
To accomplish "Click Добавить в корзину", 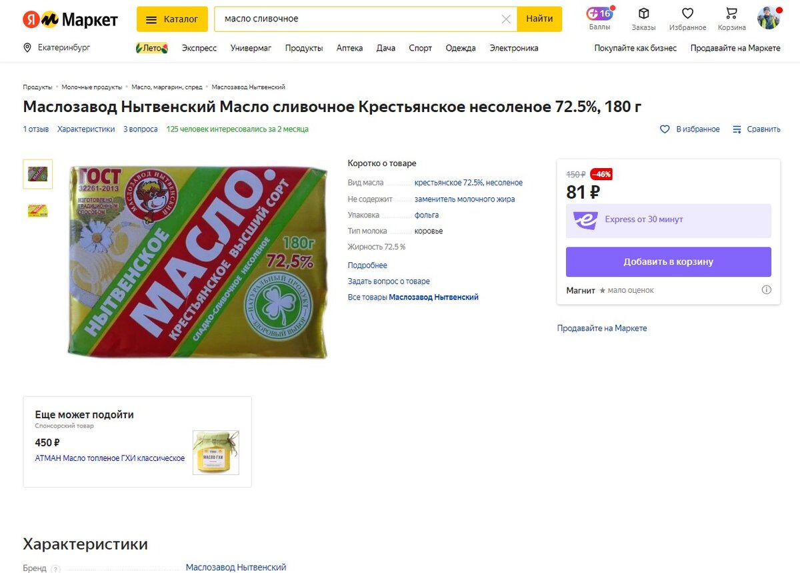I will click(668, 261).
